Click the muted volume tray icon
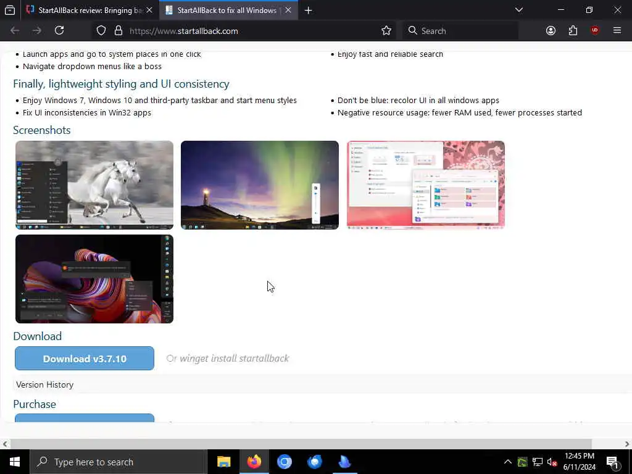The width and height of the screenshot is (632, 474). pyautogui.click(x=552, y=462)
